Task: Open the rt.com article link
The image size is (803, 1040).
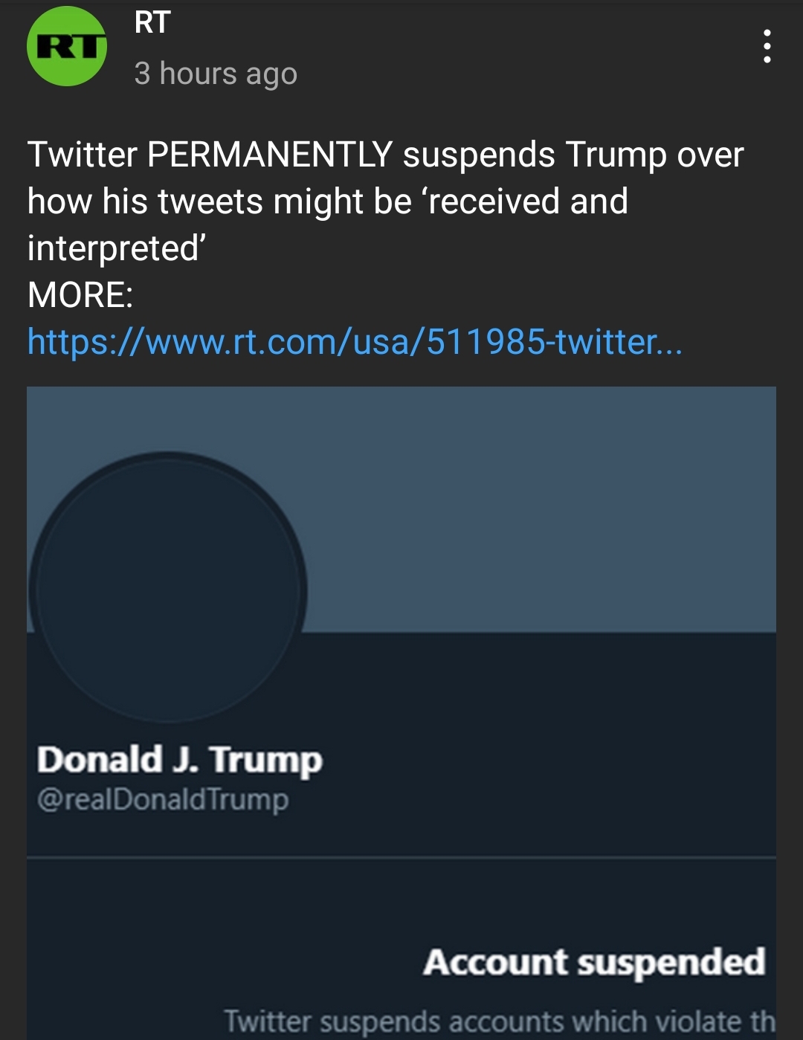Action: (355, 342)
